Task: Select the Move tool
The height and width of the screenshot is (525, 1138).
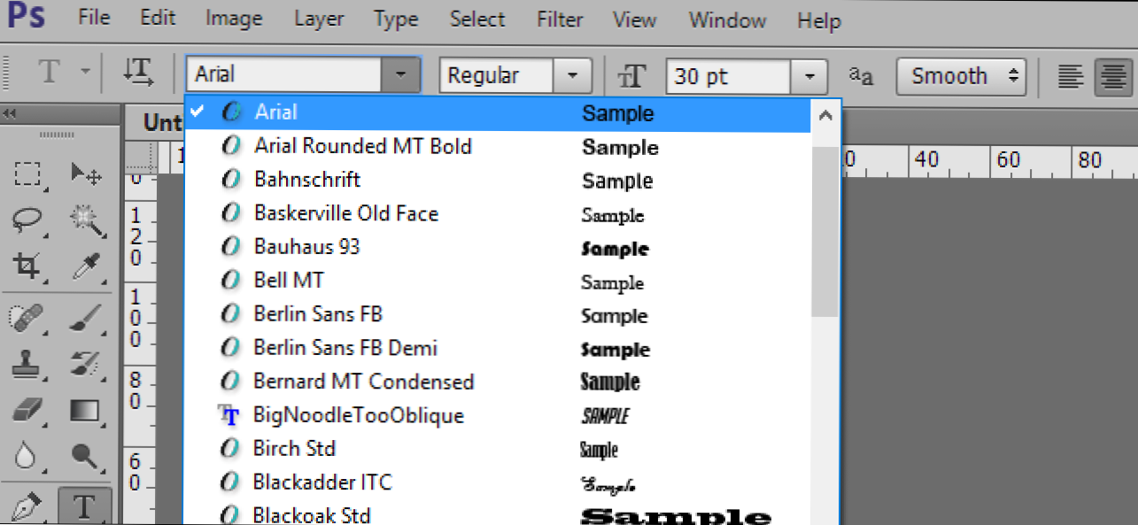Action: [85, 174]
